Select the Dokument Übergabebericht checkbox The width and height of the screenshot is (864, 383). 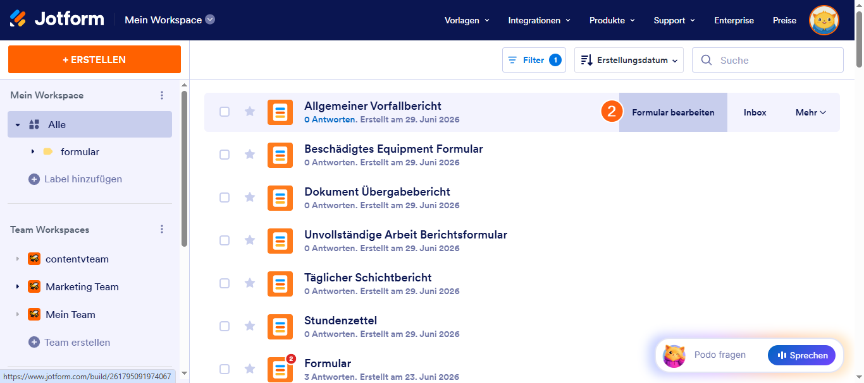[225, 197]
